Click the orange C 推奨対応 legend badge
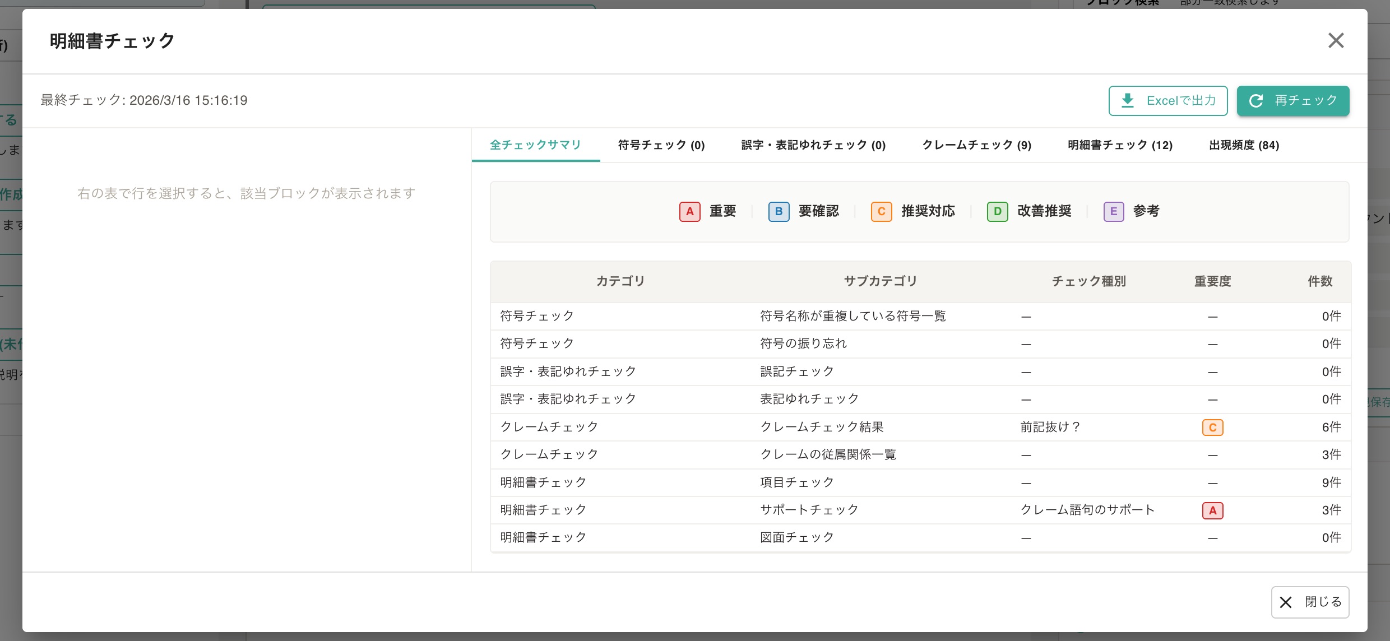 point(881,211)
